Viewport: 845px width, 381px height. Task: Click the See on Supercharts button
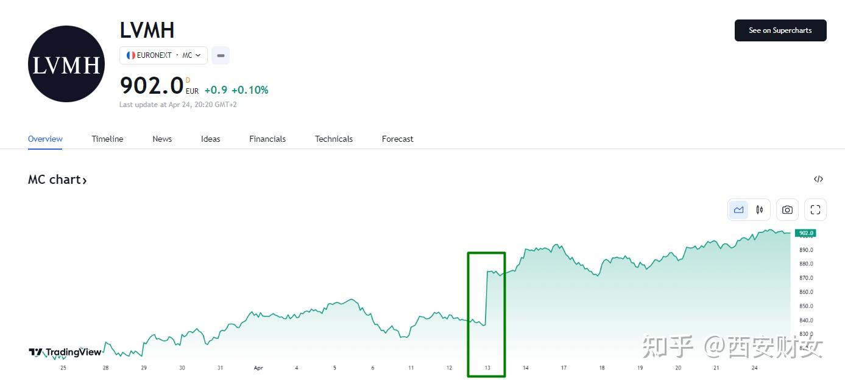coord(780,30)
